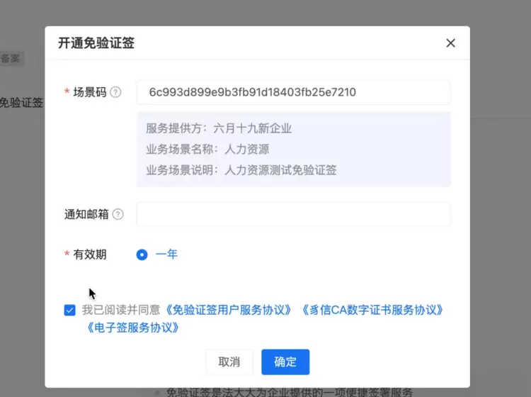Confirm with the blue 确定 button
Image resolution: width=531 pixels, height=397 pixels.
coord(285,362)
